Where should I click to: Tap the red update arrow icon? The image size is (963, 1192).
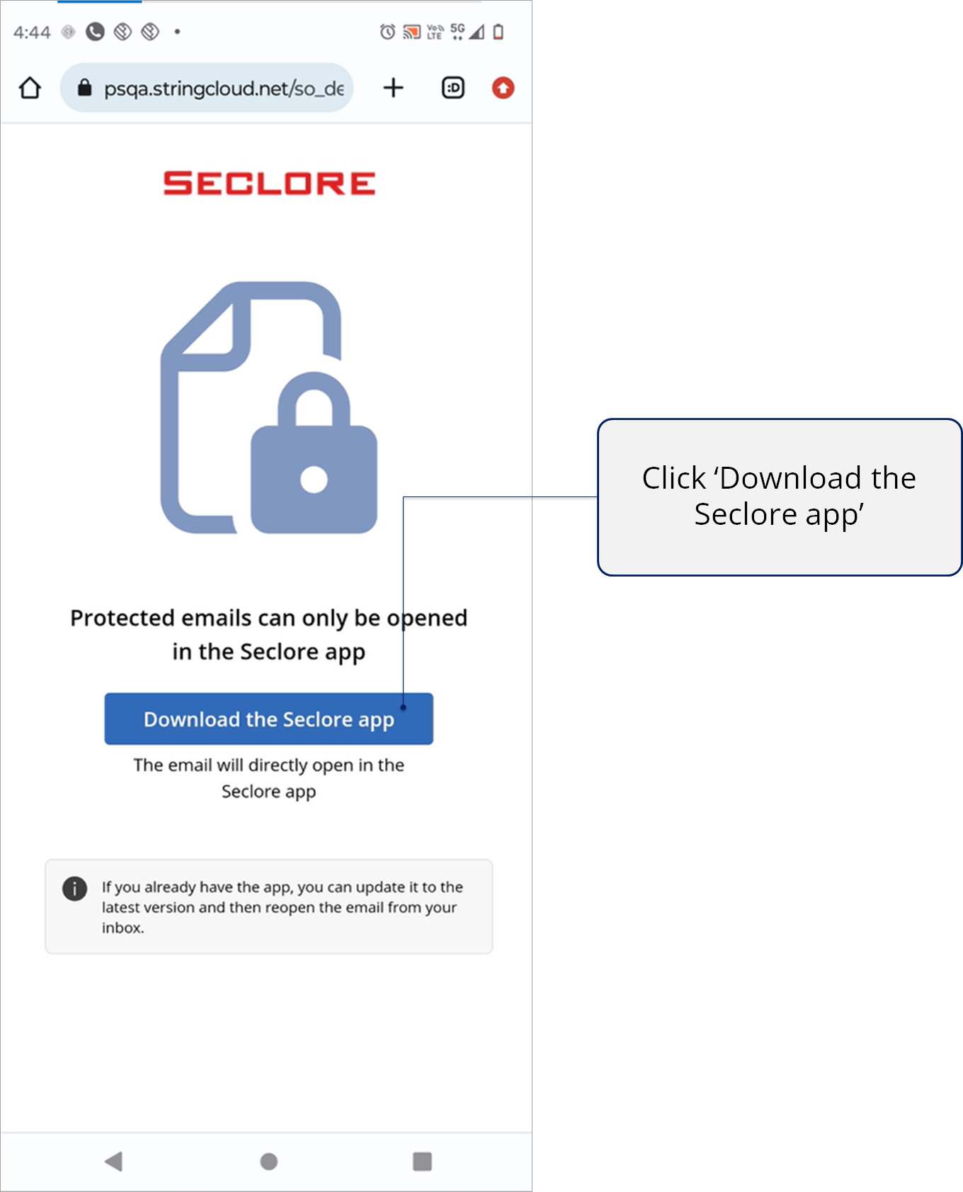tap(503, 88)
